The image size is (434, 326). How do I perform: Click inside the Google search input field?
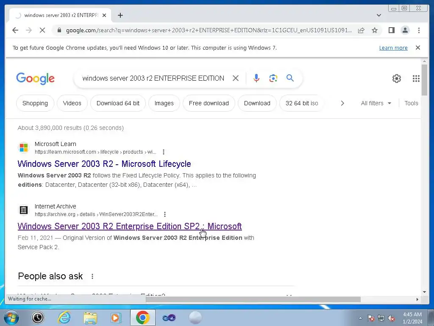(153, 78)
